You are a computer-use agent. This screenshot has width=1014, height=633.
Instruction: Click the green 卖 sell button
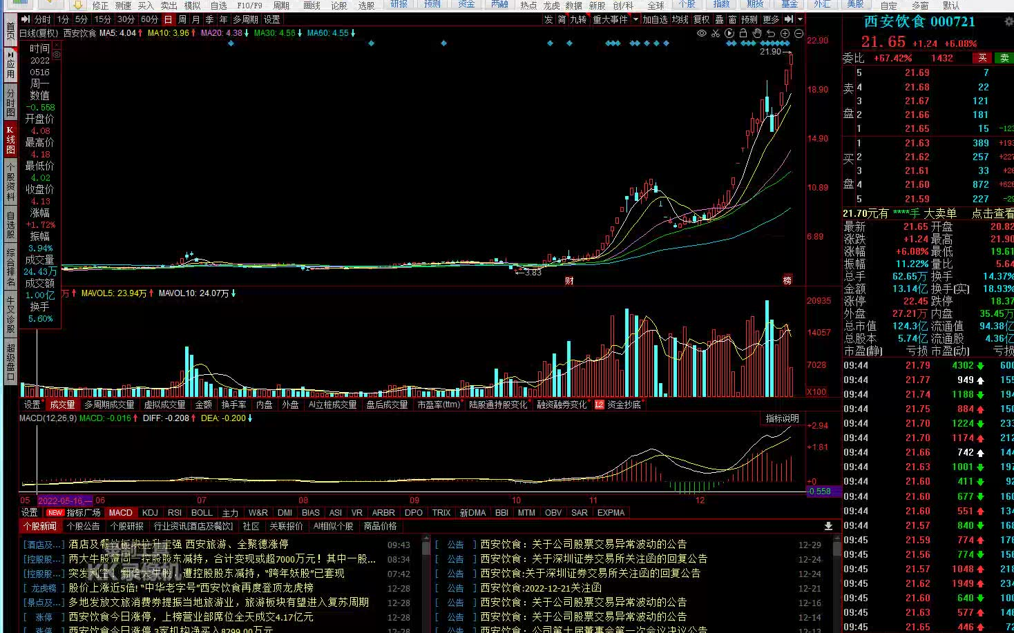tap(1004, 58)
